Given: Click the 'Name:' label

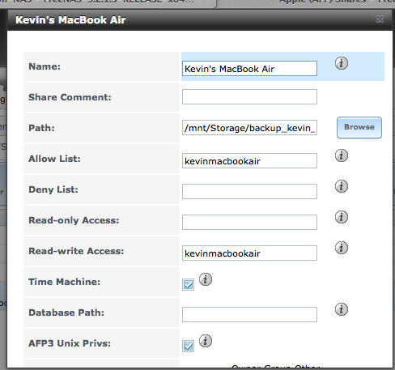Looking at the screenshot, I should pos(45,66).
